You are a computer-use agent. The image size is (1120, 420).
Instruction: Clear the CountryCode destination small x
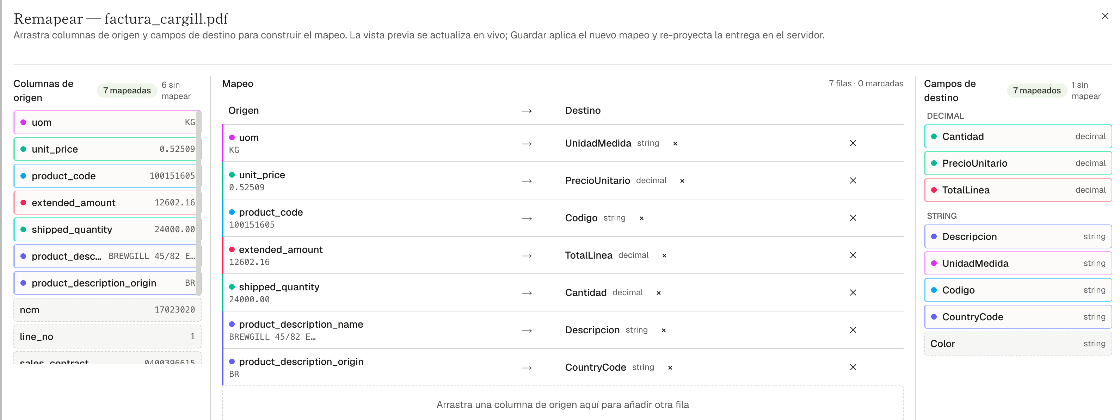pos(670,368)
